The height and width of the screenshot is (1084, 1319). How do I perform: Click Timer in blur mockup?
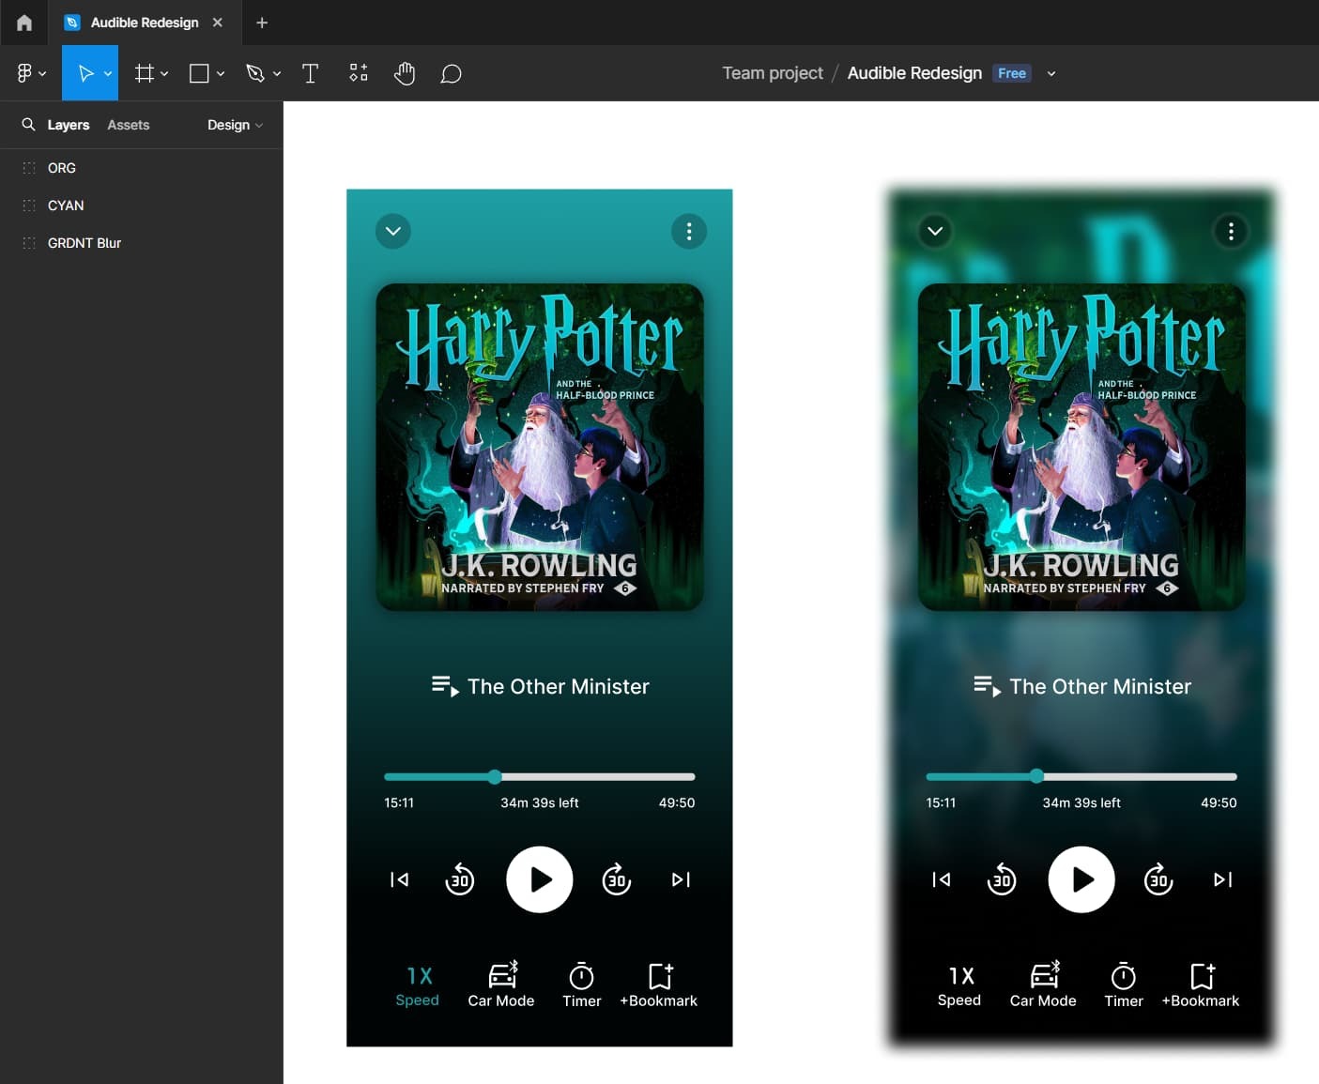click(x=1124, y=985)
